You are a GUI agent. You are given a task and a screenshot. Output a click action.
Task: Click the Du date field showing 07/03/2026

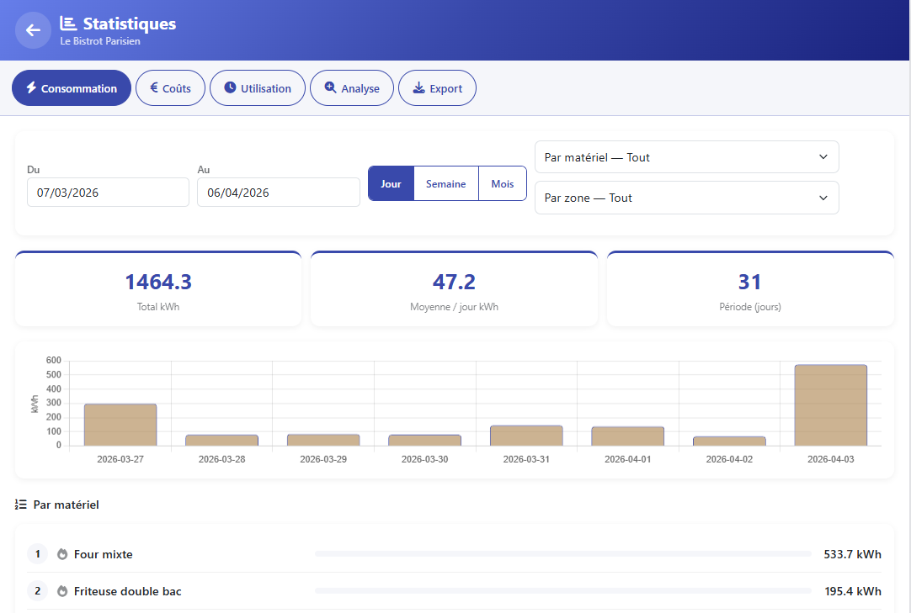click(108, 192)
